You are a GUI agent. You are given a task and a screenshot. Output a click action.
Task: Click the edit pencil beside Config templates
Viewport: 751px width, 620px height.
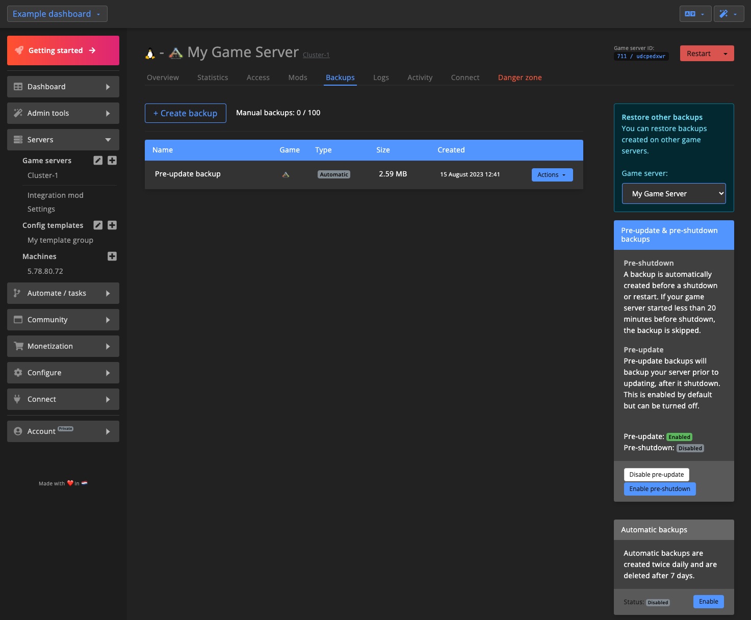click(x=98, y=225)
